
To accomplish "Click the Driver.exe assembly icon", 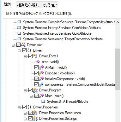I will 23,45.
